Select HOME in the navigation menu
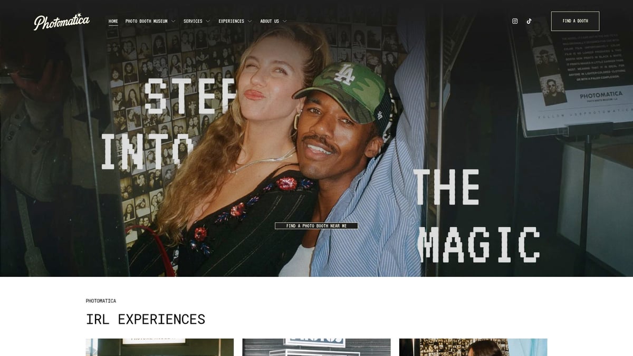The height and width of the screenshot is (356, 633). point(112,21)
